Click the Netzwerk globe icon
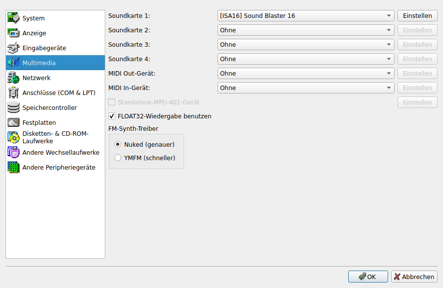 (x=13, y=78)
